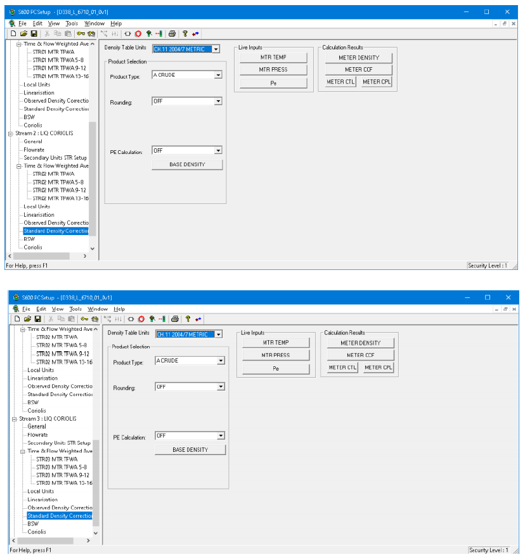Viewport: 525px width, 559px height.
Task: Click yellow question mark help icon, top window
Action: click(x=185, y=34)
